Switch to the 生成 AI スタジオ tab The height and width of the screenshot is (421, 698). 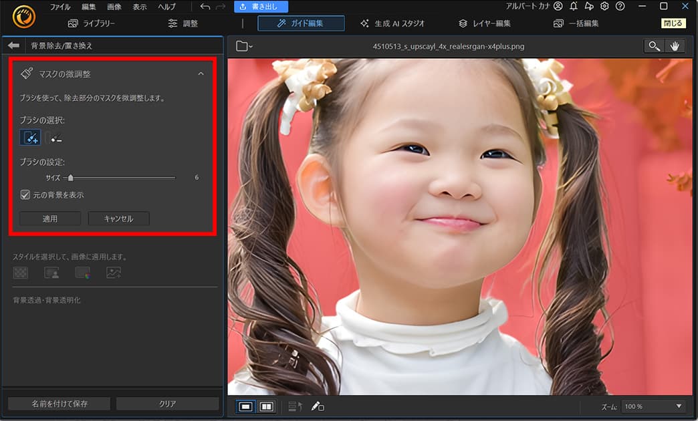393,22
